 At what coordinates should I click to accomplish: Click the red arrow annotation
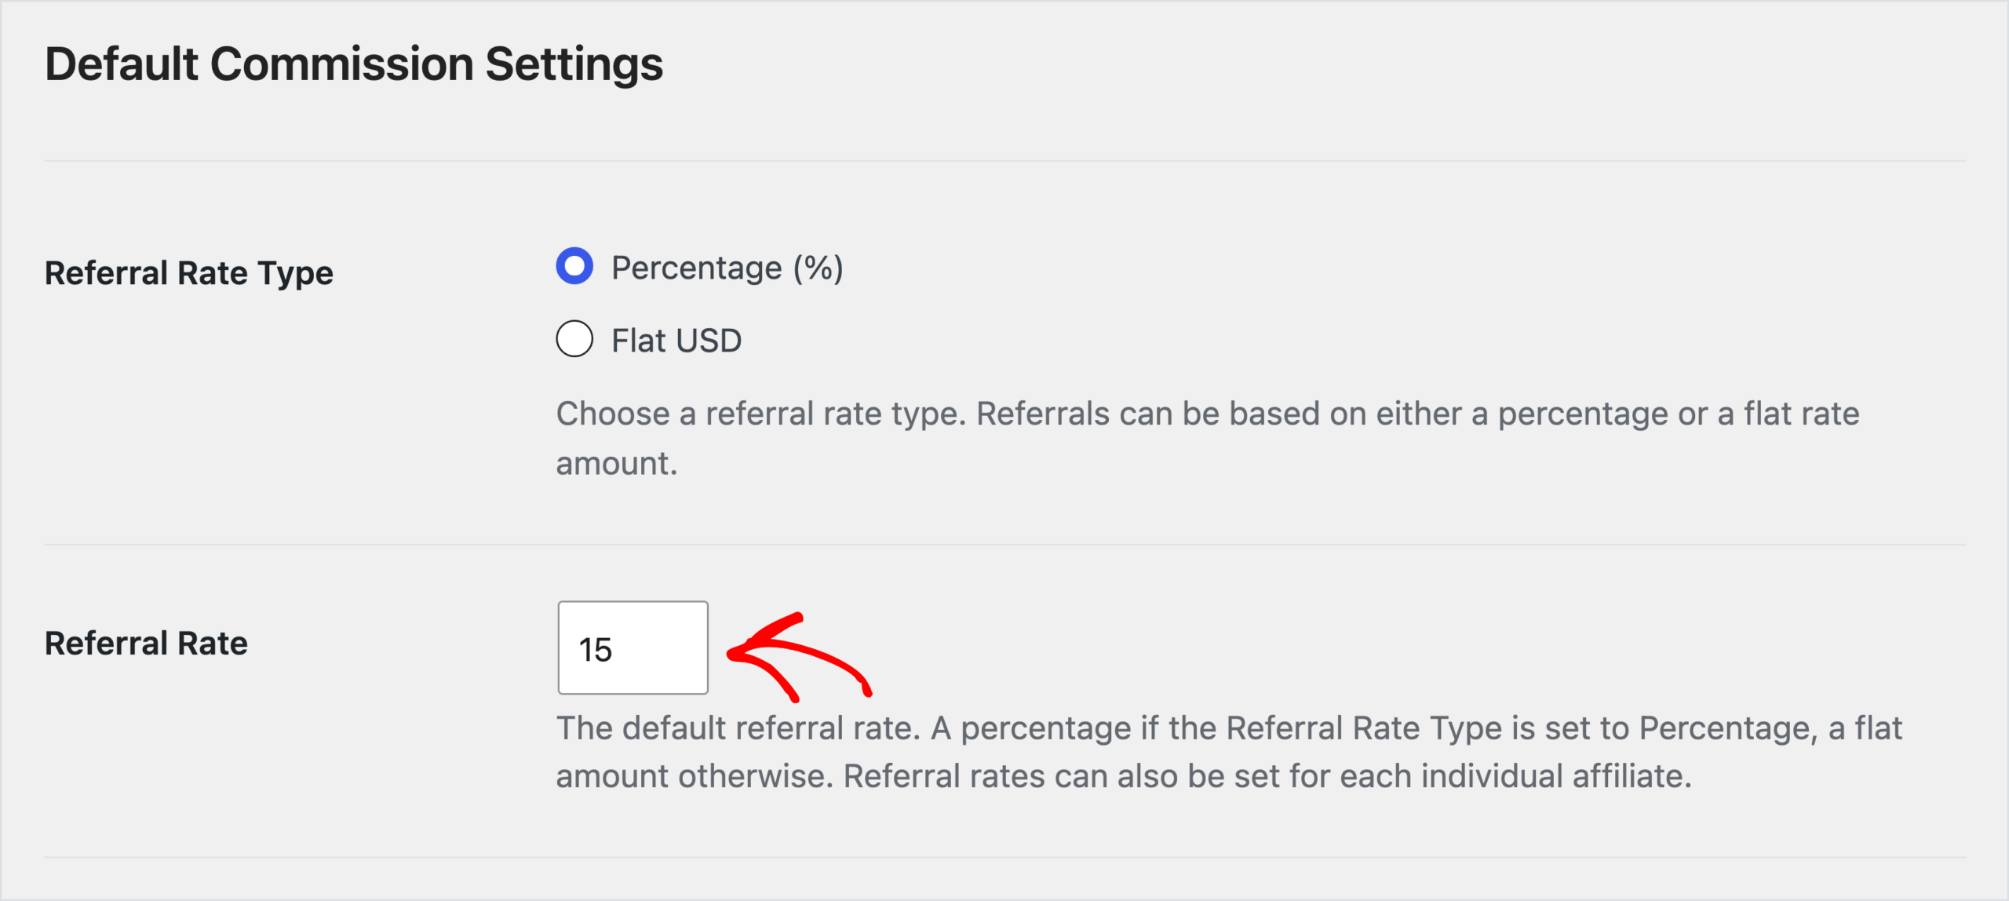coord(799,657)
